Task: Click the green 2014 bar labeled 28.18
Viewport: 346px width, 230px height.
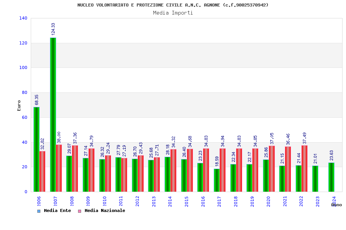Action: click(x=168, y=174)
